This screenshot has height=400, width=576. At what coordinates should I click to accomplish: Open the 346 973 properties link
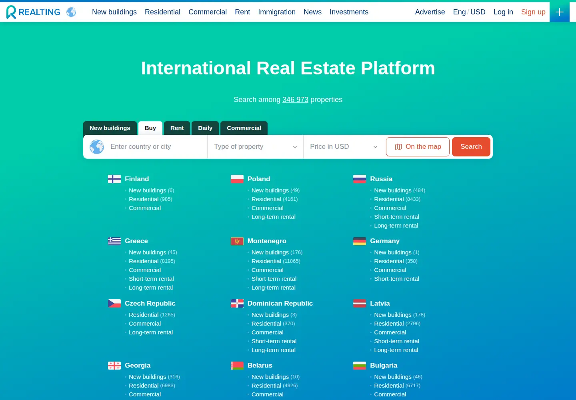tap(295, 100)
